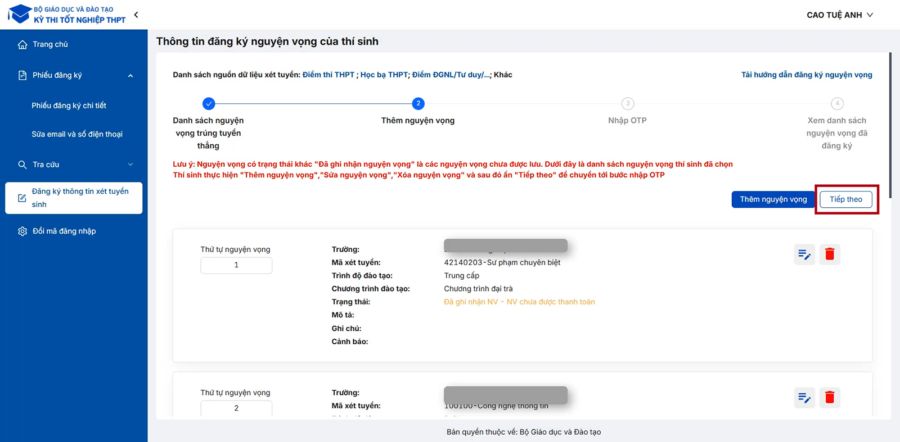
Task: Click the Bộ Giáo dục graduation cap logo
Action: 20,14
